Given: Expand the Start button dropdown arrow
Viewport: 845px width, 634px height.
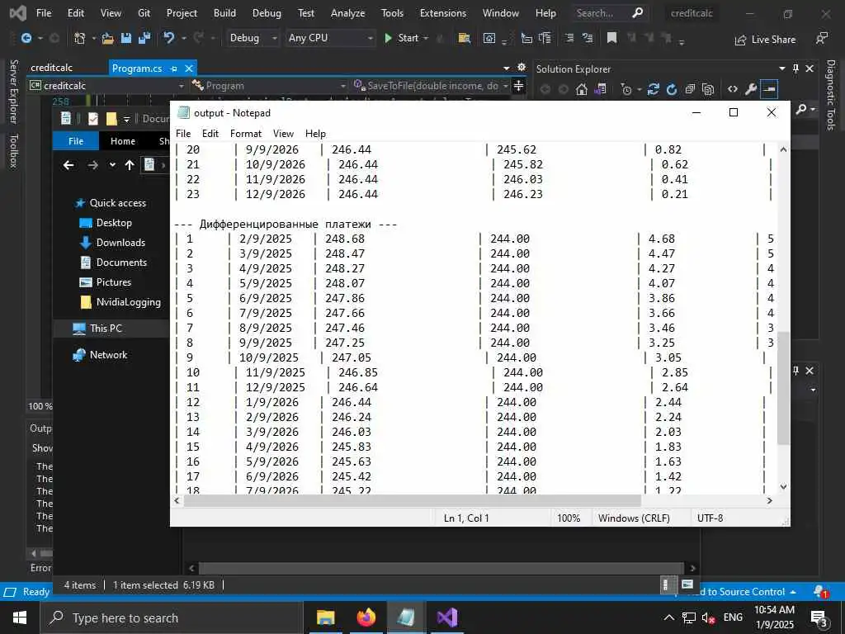Looking at the screenshot, I should [x=426, y=38].
